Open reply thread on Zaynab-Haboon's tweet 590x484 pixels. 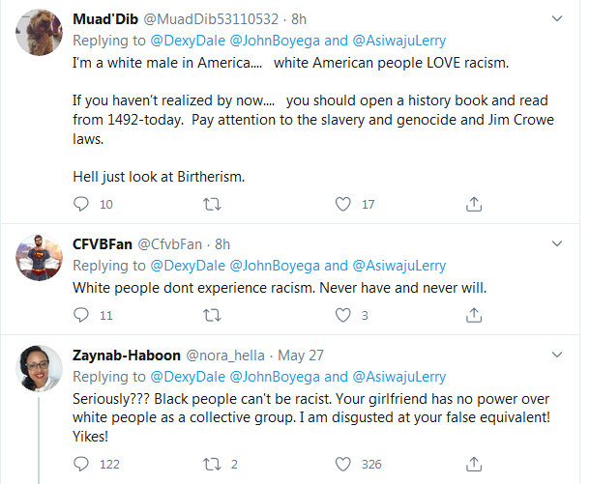pos(81,464)
